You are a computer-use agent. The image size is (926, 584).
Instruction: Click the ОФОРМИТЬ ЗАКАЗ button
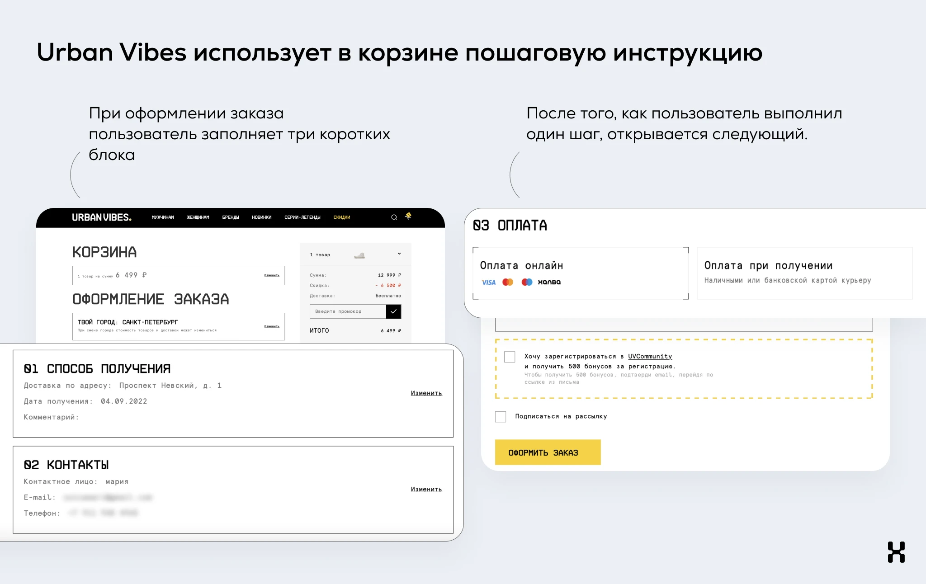coord(548,452)
